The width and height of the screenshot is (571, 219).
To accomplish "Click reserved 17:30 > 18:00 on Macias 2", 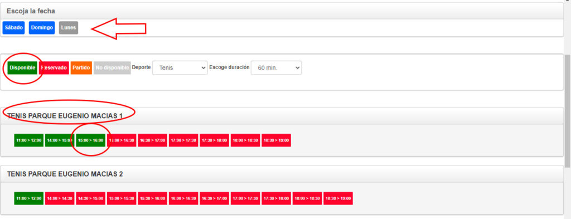I will pyautogui.click(x=277, y=198).
